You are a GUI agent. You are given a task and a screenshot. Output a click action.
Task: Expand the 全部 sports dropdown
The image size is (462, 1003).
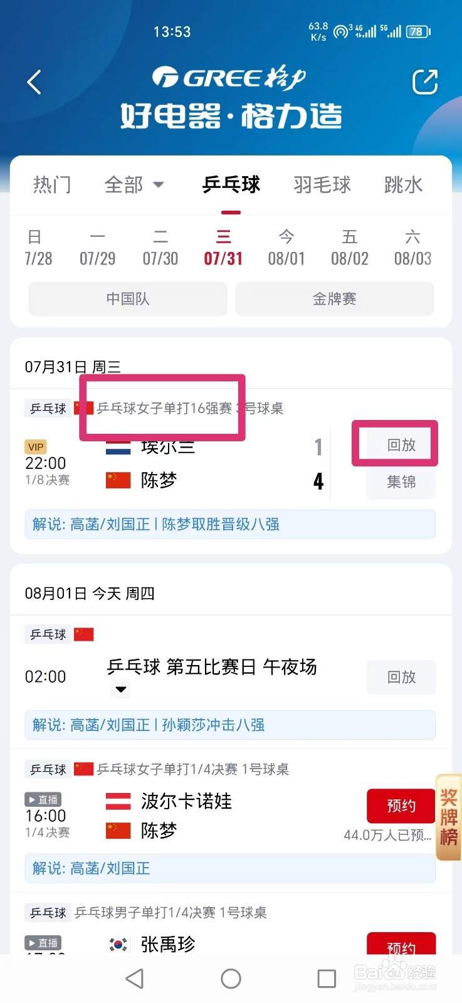[x=134, y=184]
